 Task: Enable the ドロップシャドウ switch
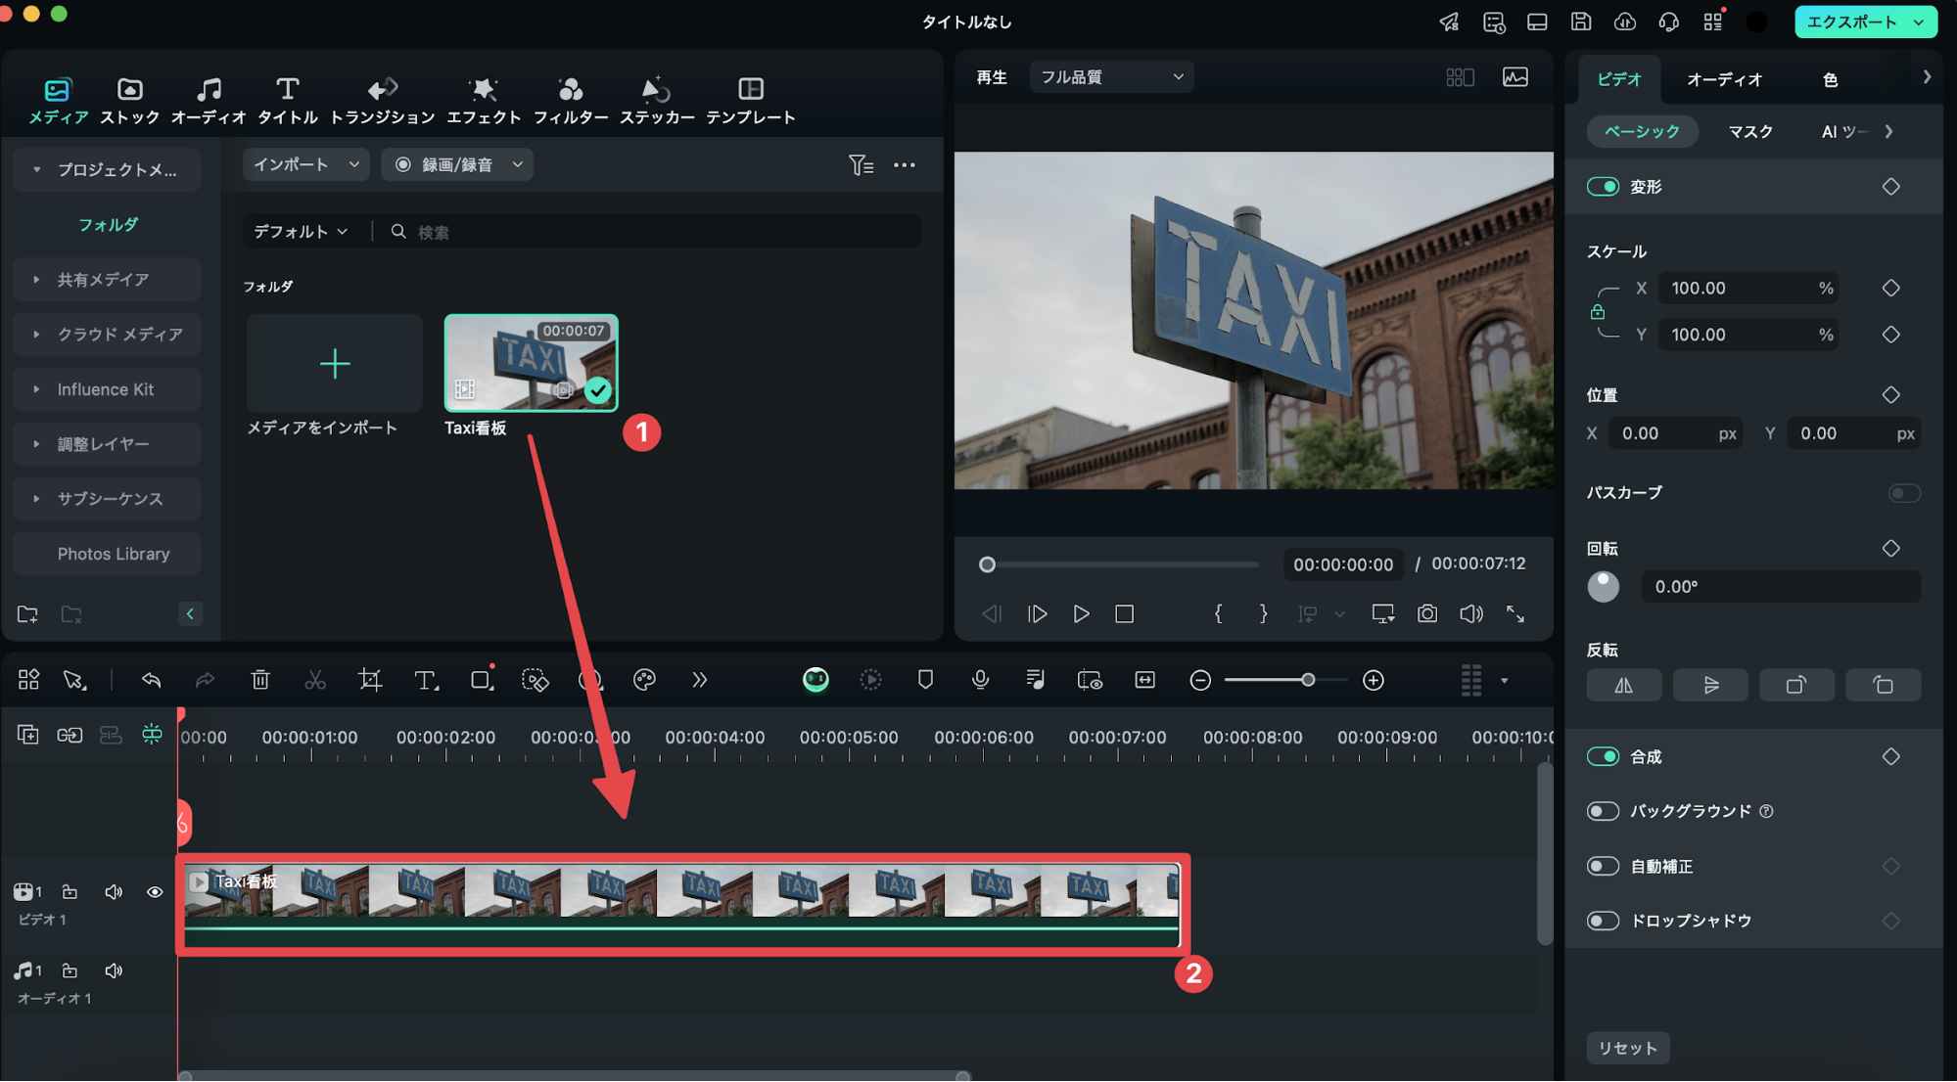coord(1603,921)
